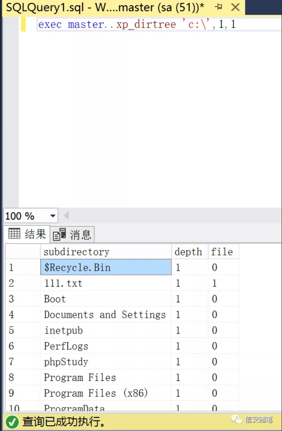The image size is (282, 431).
Task: Select the ProgramData cell
Action: point(106,406)
